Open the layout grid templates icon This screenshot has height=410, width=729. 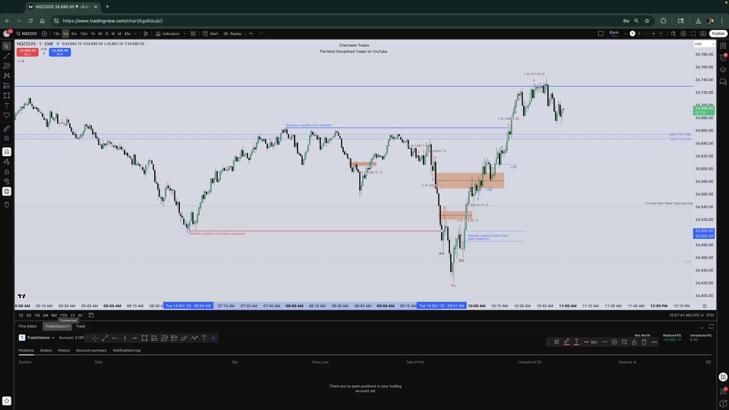tap(193, 34)
